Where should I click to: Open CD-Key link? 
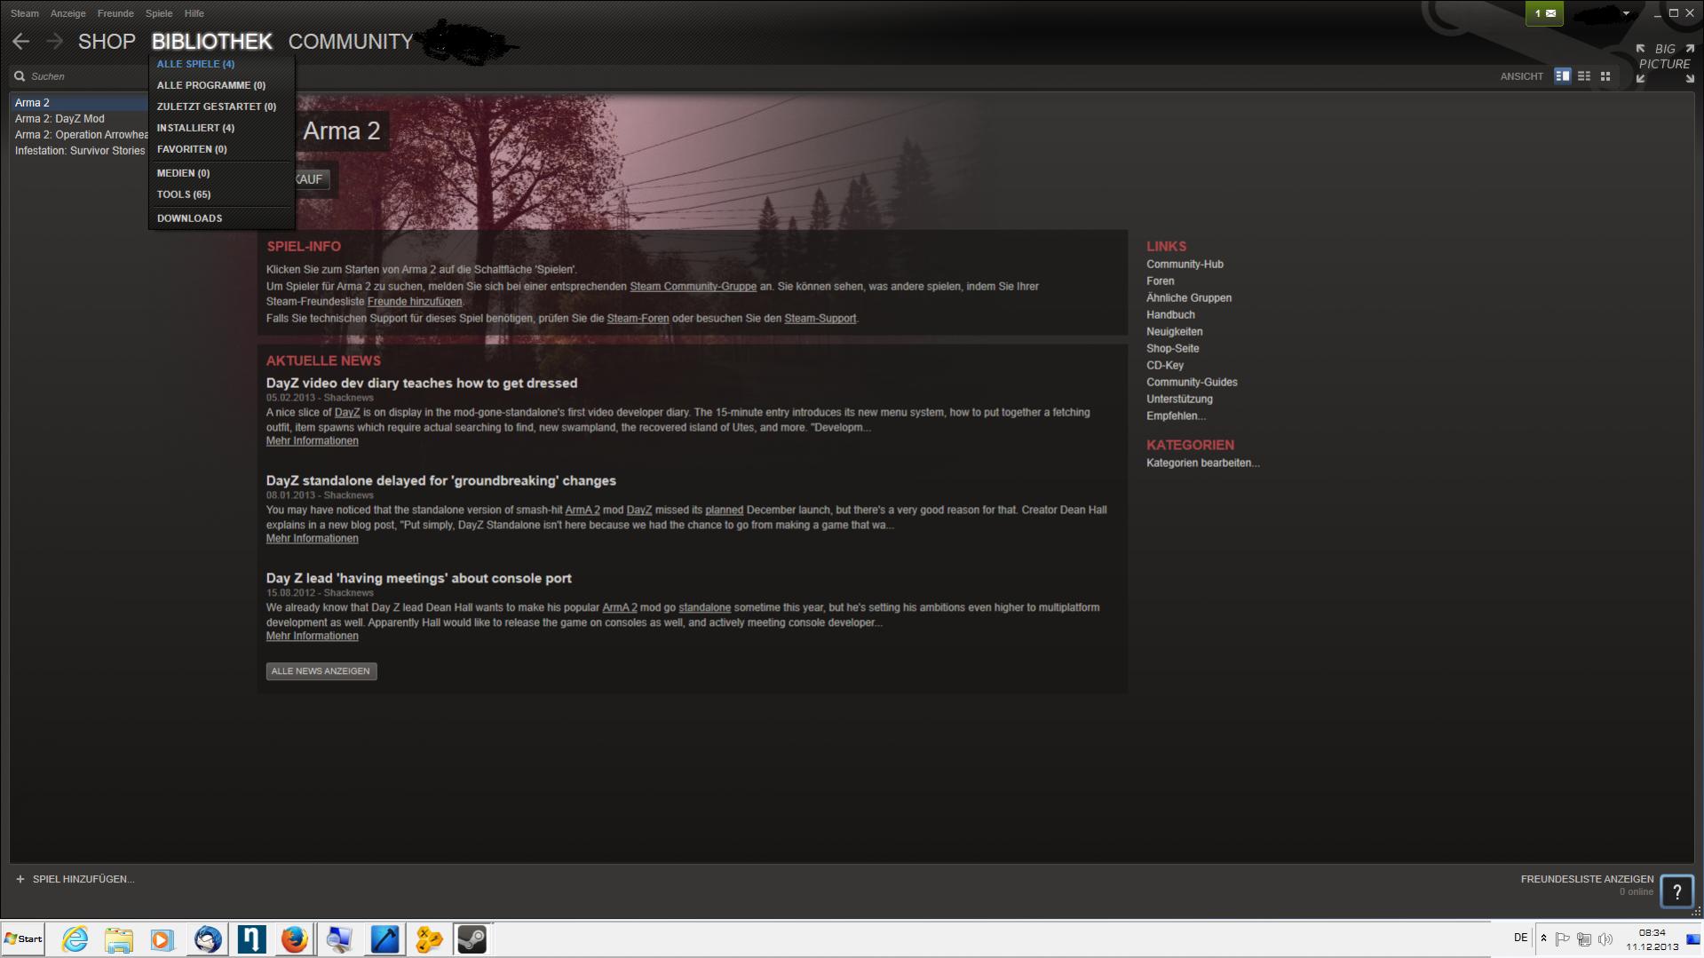pos(1165,366)
